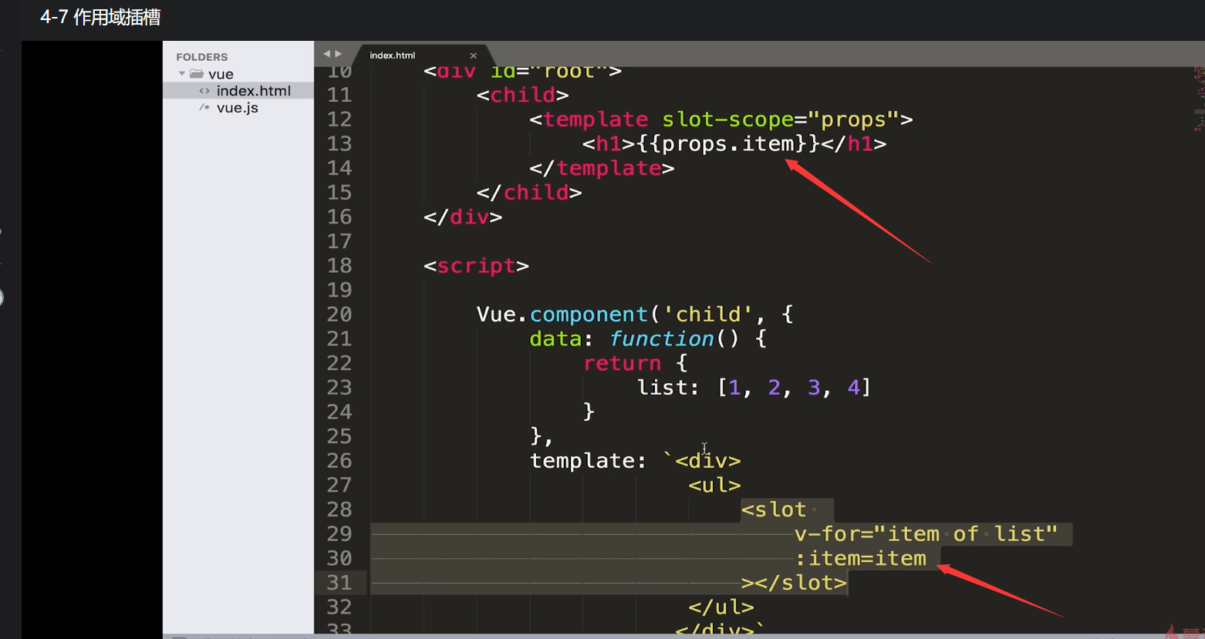Click the closing </template> tag on line 14

tap(602, 168)
